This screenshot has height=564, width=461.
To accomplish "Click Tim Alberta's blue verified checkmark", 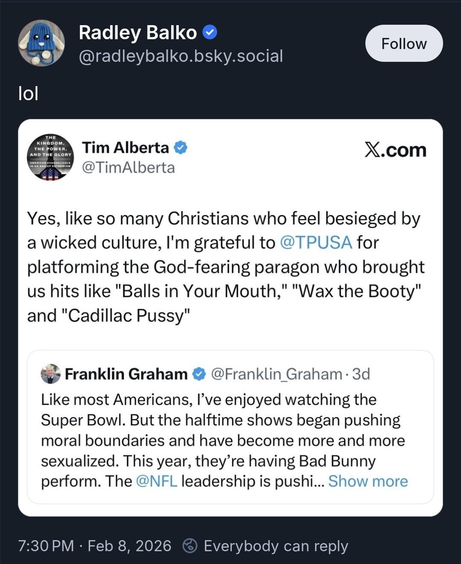I will click(181, 148).
